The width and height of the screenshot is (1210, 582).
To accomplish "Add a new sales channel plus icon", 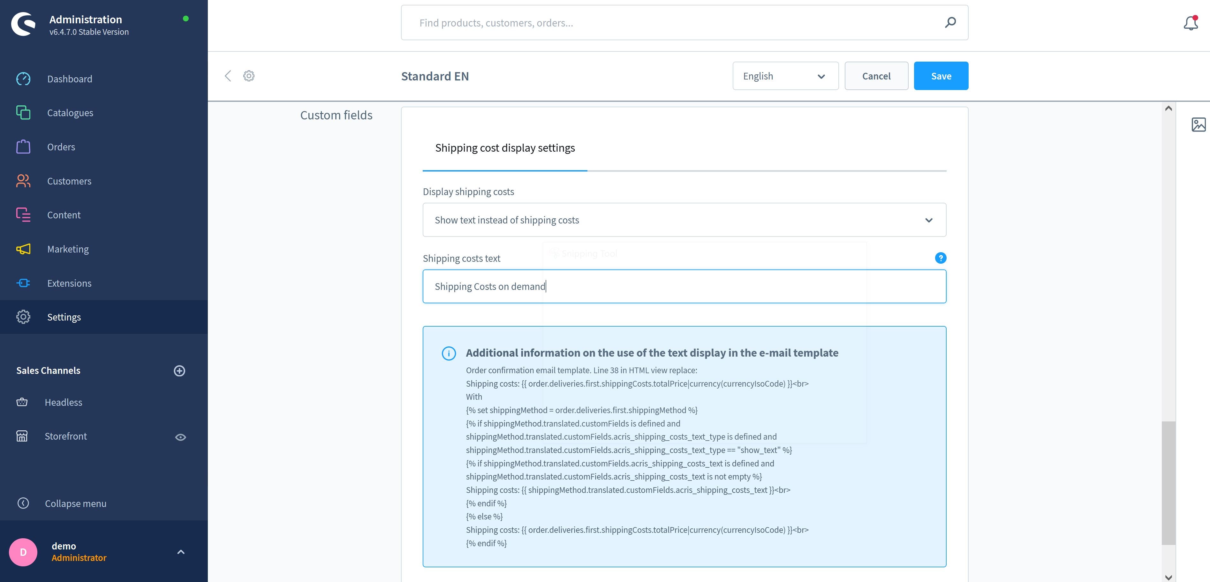I will (x=179, y=371).
